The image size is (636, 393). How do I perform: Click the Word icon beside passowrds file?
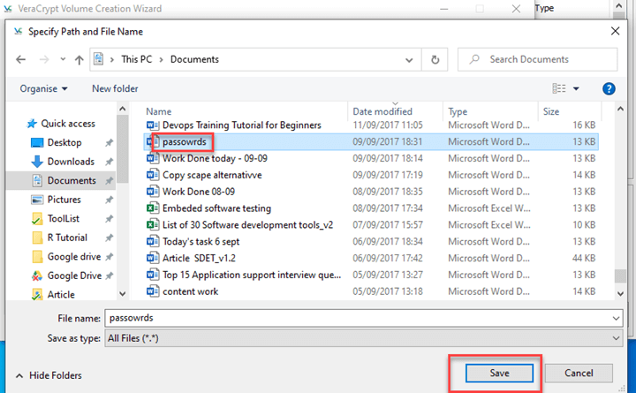(154, 141)
